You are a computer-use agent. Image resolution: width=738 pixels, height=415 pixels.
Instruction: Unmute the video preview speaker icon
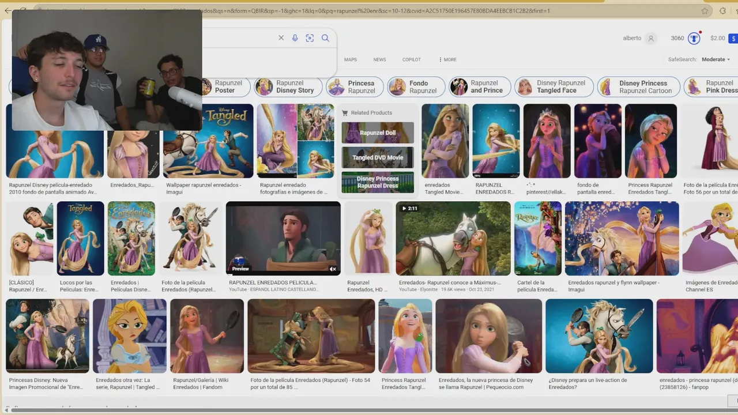pos(333,269)
